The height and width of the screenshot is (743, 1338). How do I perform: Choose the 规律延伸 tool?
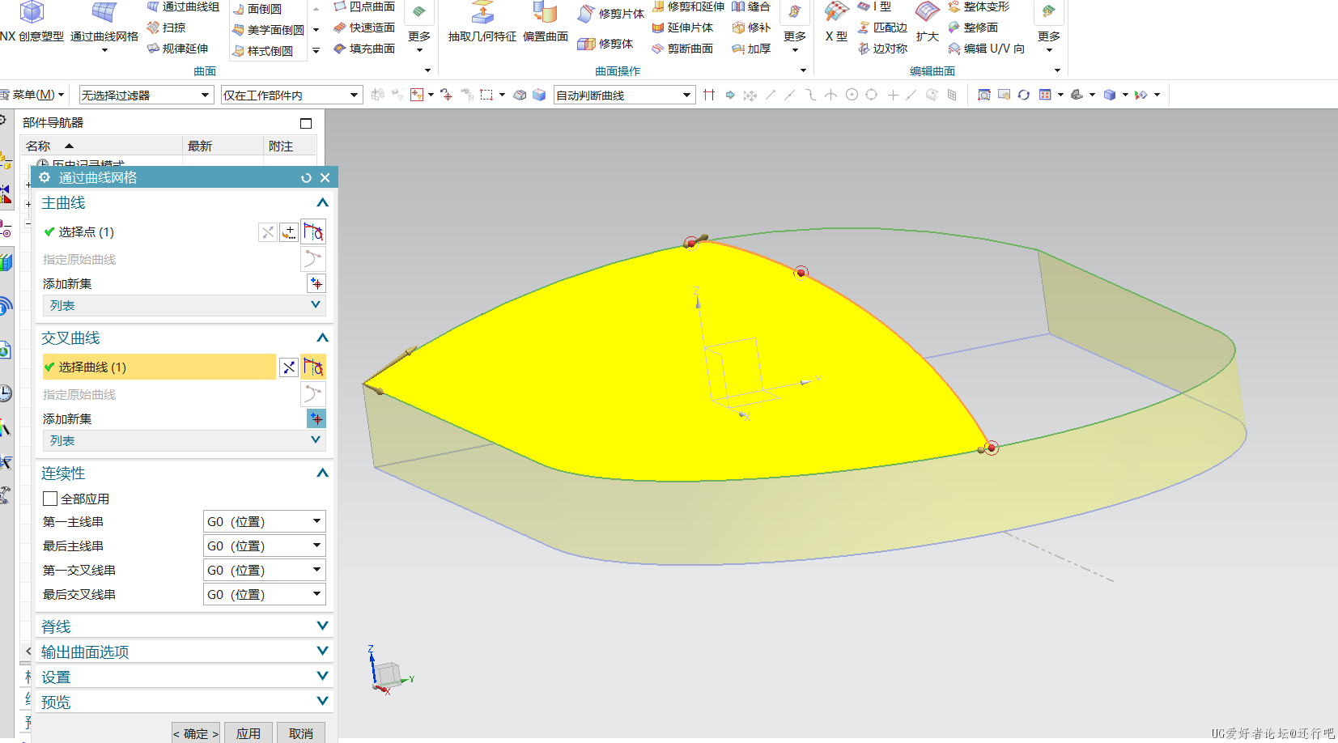pos(177,49)
